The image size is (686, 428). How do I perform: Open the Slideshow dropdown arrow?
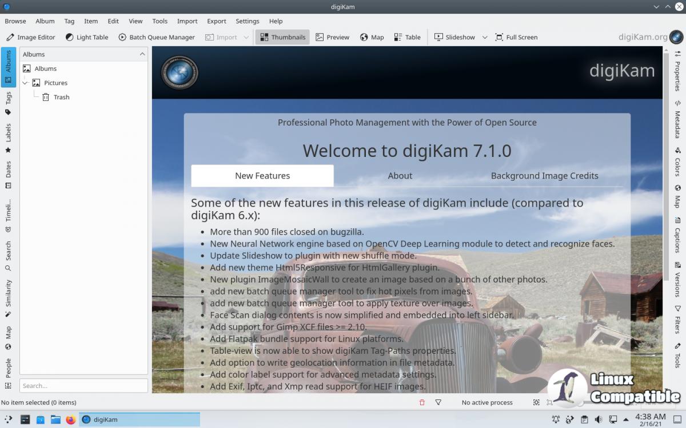click(485, 37)
